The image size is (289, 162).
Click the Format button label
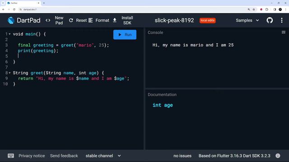[103, 20]
